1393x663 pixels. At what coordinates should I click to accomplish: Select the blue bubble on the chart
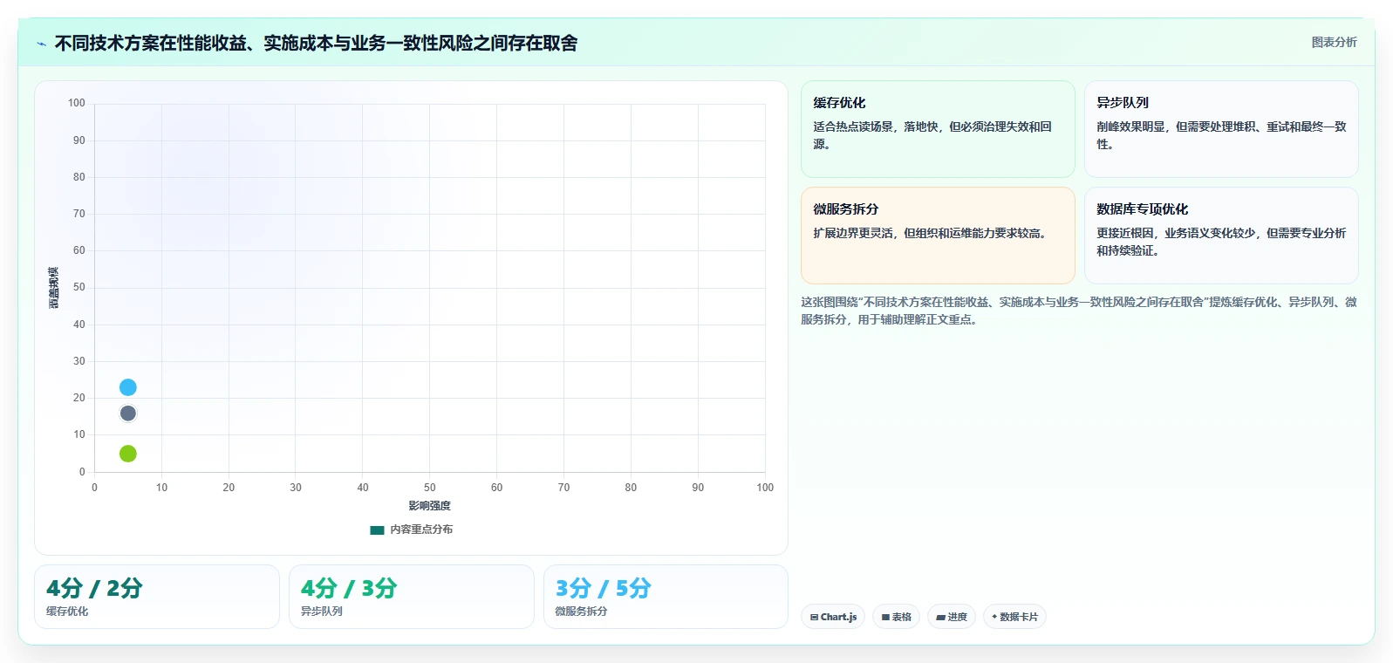tap(128, 387)
